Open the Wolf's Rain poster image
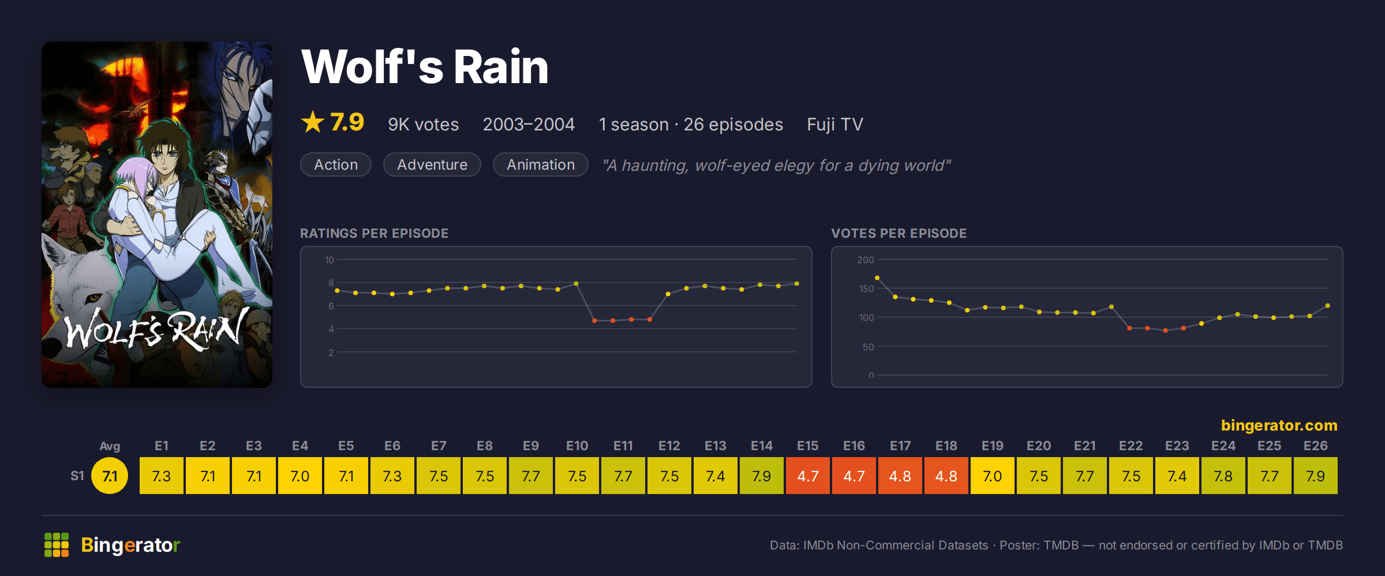The width and height of the screenshot is (1385, 576). point(157,215)
